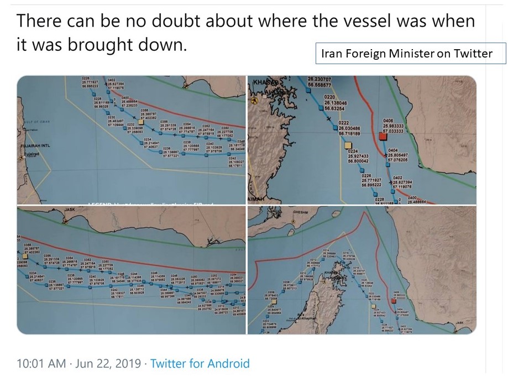Image resolution: width=508 pixels, height=376 pixels.
Task: Click the yellow marker near 0358 in Fujairah map
Action: (x=140, y=122)
